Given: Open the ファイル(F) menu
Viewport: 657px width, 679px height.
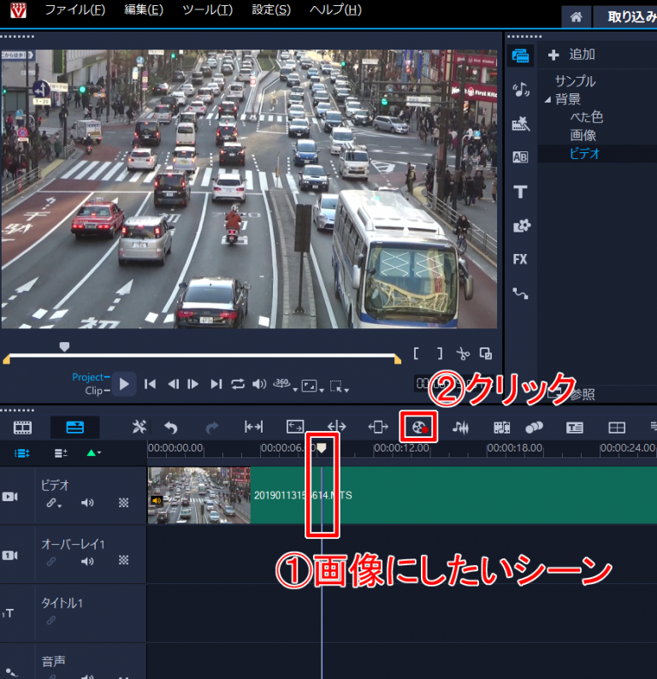Looking at the screenshot, I should (x=75, y=9).
